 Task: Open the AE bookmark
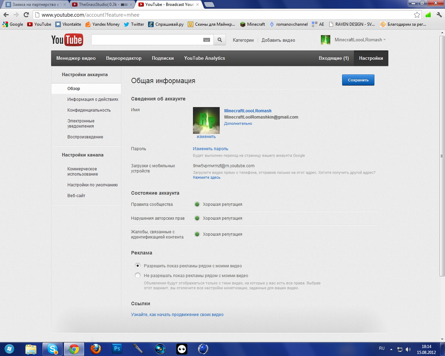tap(318, 24)
